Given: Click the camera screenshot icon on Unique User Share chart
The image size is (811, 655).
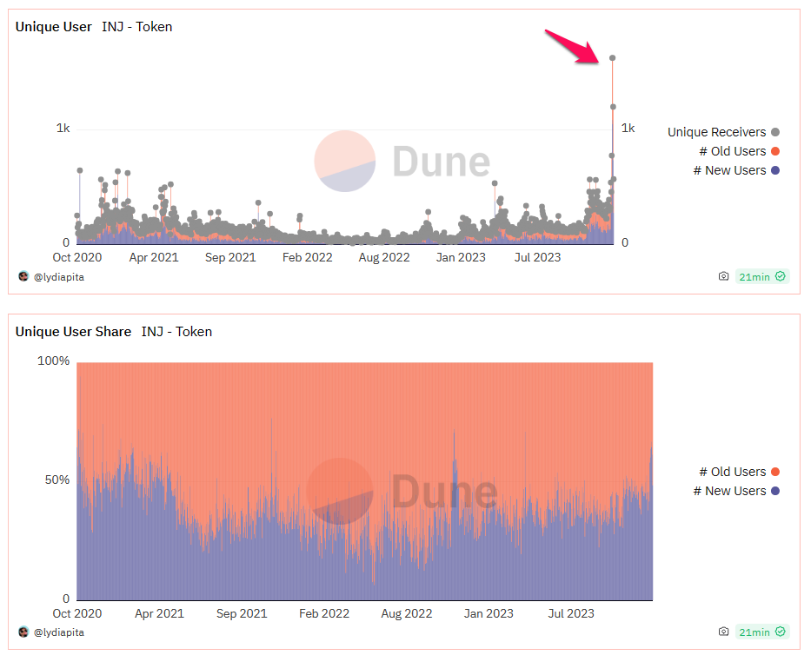Looking at the screenshot, I should point(723,632).
